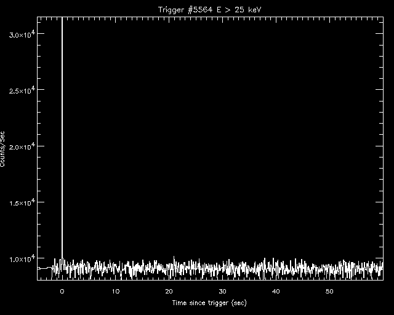Click the y-axis tick label 2.0×10^4
The image size is (394, 315).
(x=23, y=146)
